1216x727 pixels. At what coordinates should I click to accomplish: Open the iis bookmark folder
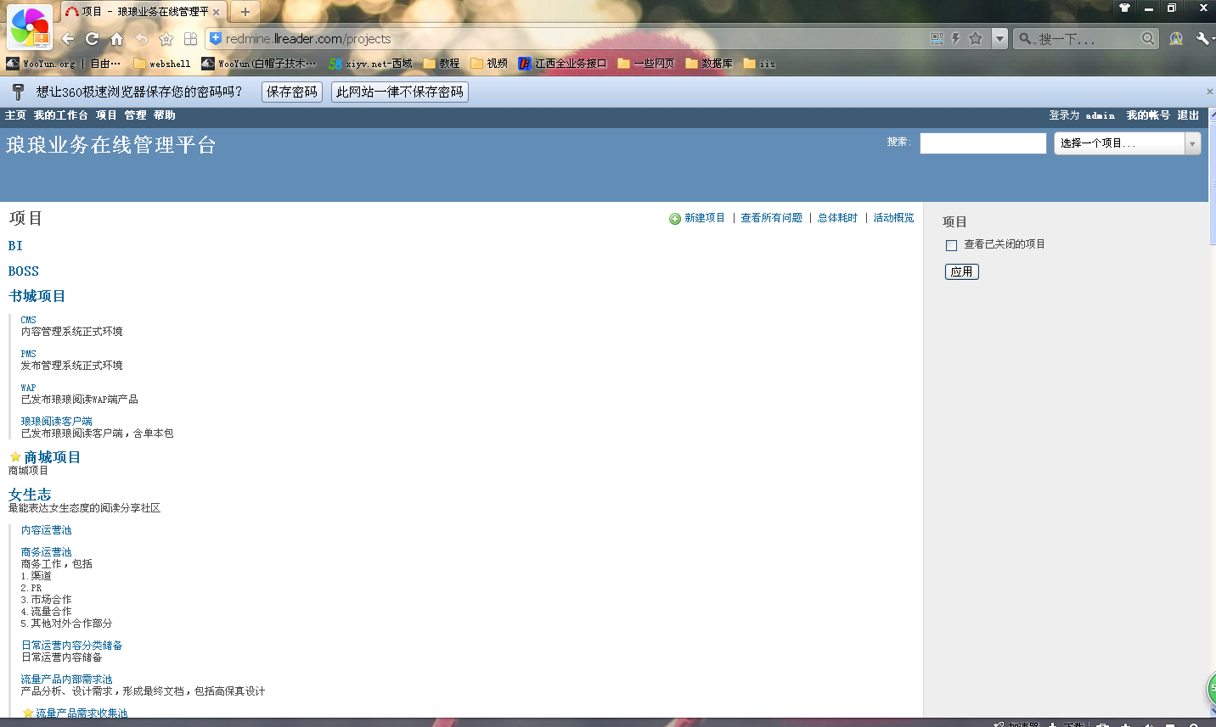[x=759, y=64]
